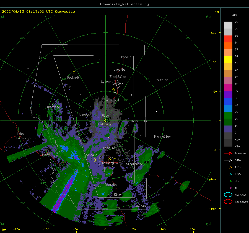Click the white asterisk marker near Limestone

coord(52,104)
